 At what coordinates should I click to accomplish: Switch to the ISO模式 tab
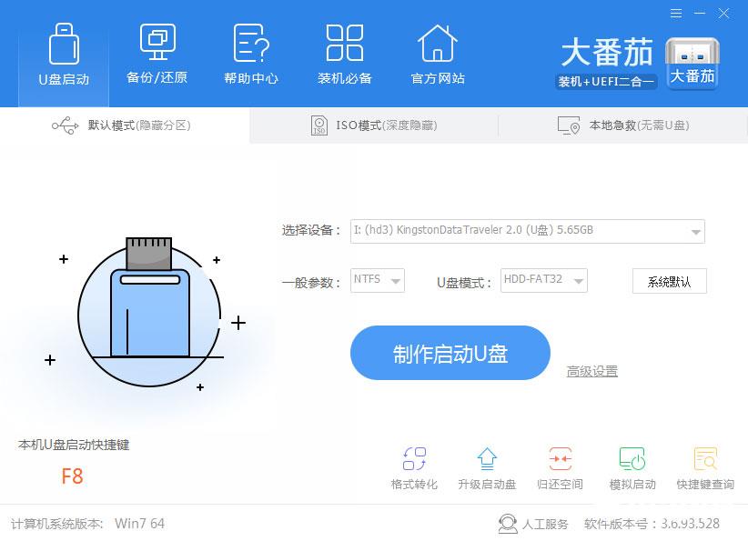click(373, 125)
